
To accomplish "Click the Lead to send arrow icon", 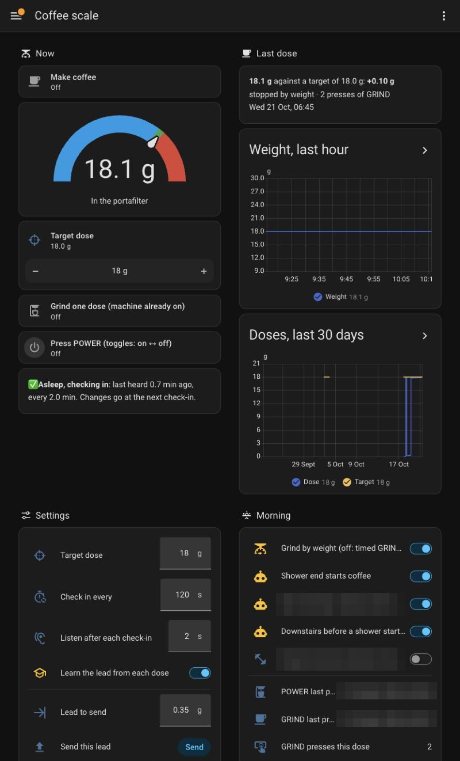I will pos(40,712).
